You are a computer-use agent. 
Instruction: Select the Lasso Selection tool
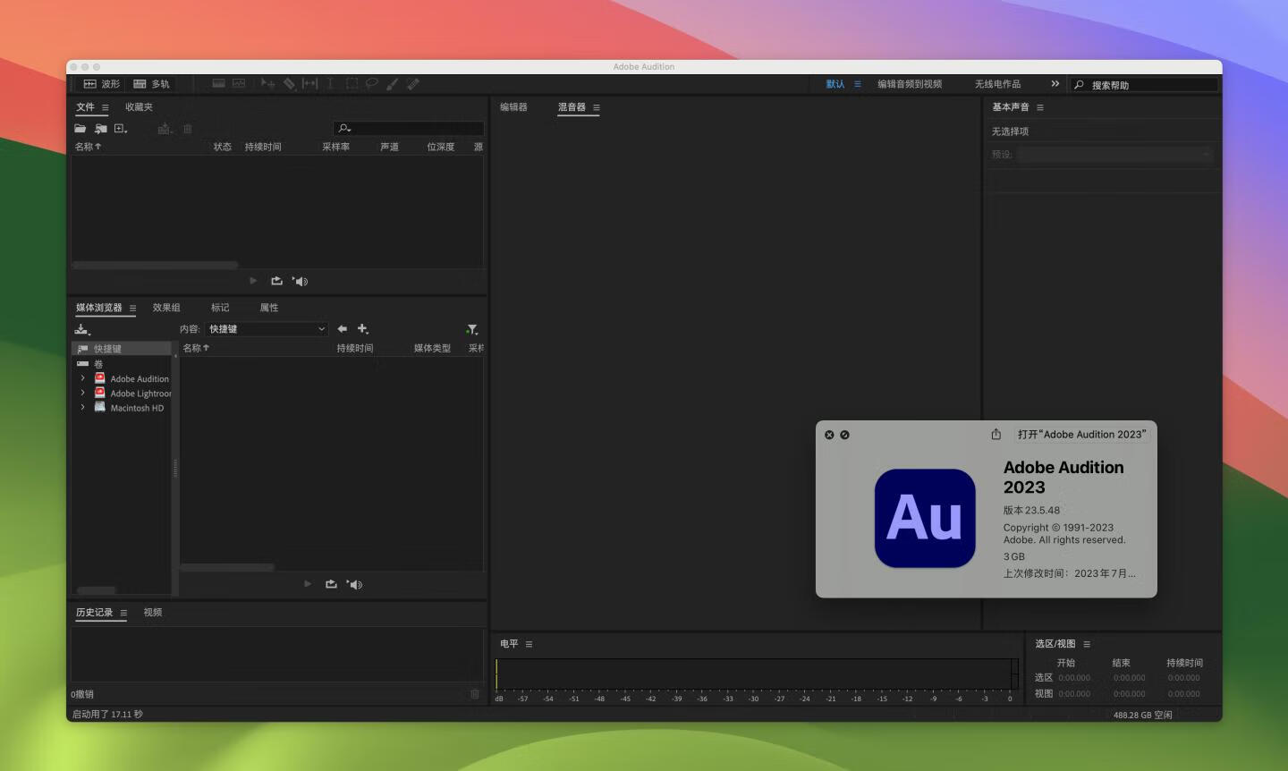click(372, 83)
